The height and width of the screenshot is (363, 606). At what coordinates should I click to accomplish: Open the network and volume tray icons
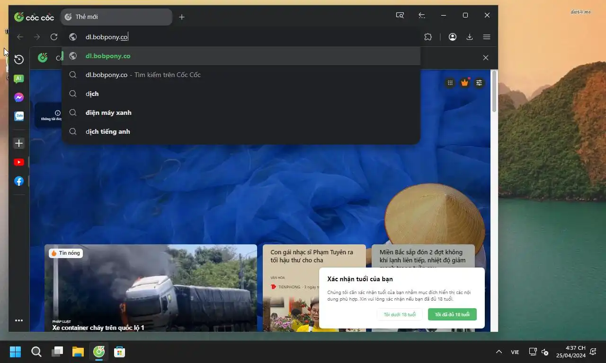(539, 352)
